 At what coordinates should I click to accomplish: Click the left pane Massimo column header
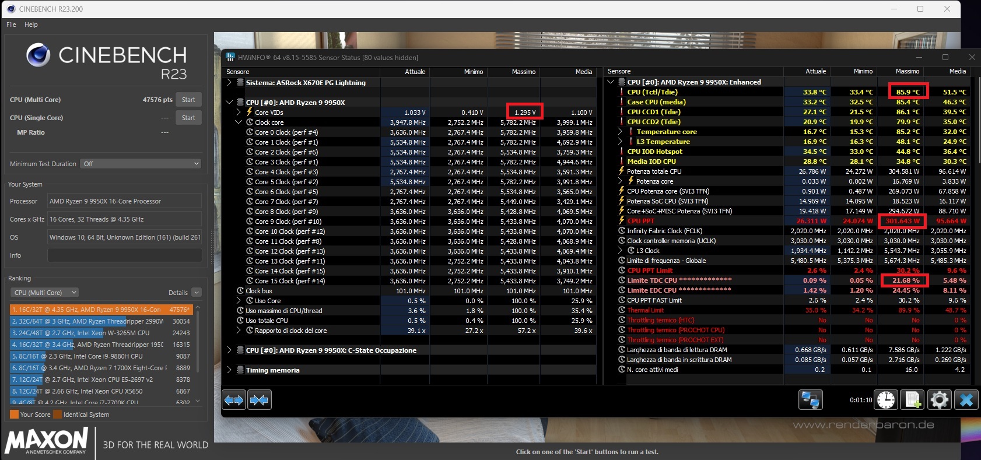click(514, 72)
